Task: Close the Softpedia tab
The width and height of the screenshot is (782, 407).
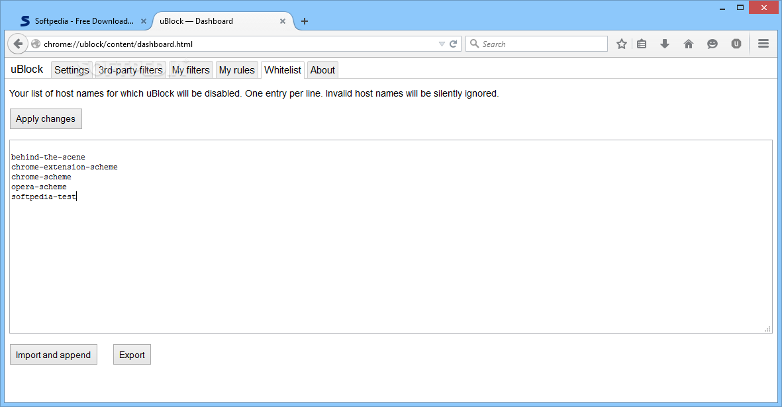Action: point(144,21)
